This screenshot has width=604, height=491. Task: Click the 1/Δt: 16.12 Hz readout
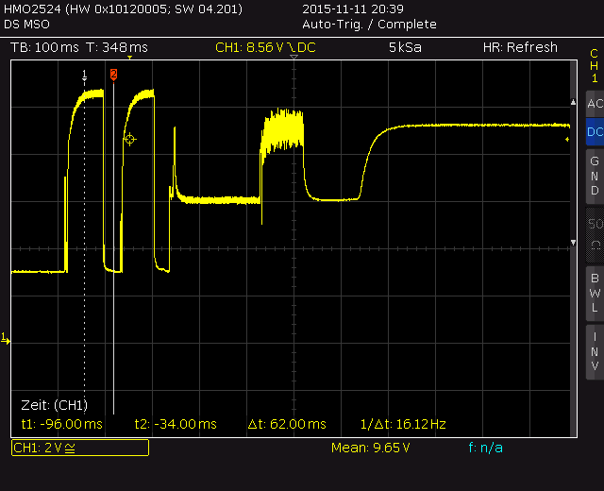click(x=403, y=424)
